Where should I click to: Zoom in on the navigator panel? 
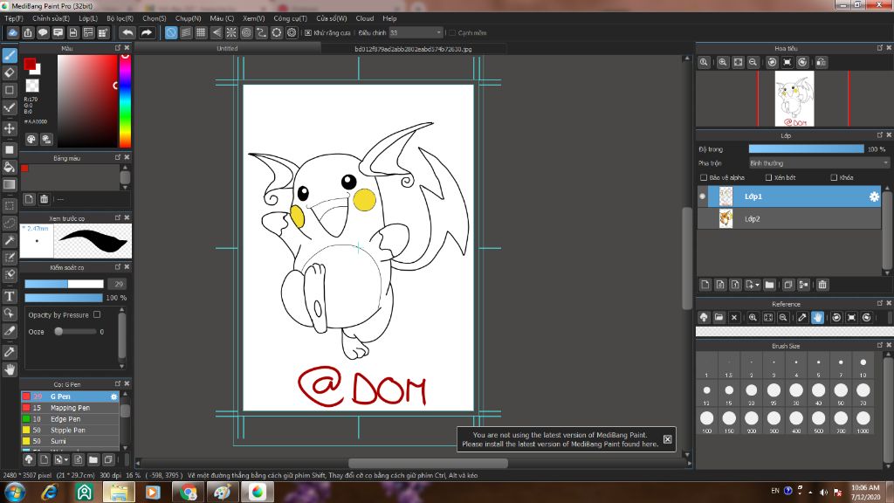click(722, 62)
